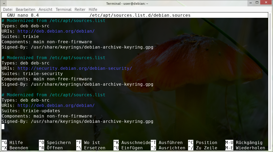Open the Terminal menu in menu bar
Viewport: 273px width, 152px height.
coord(63,9)
